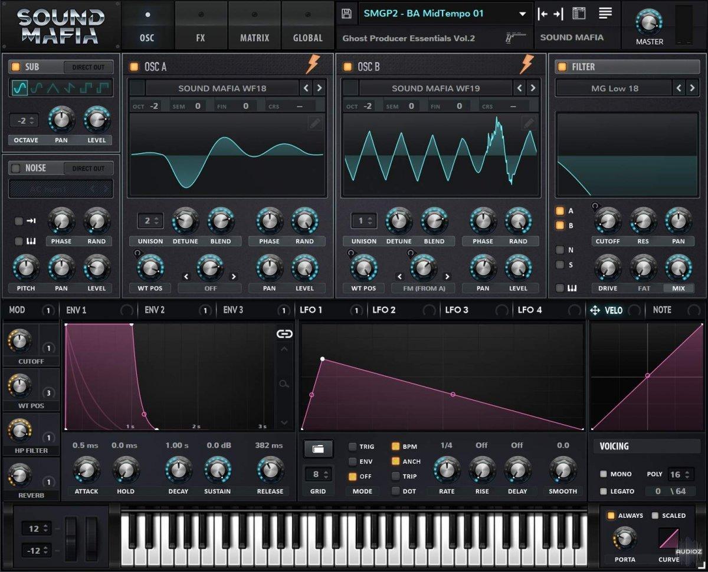The width and height of the screenshot is (708, 572).
Task: Click the mod source ring above filter CUTOFF
Action: click(x=595, y=206)
